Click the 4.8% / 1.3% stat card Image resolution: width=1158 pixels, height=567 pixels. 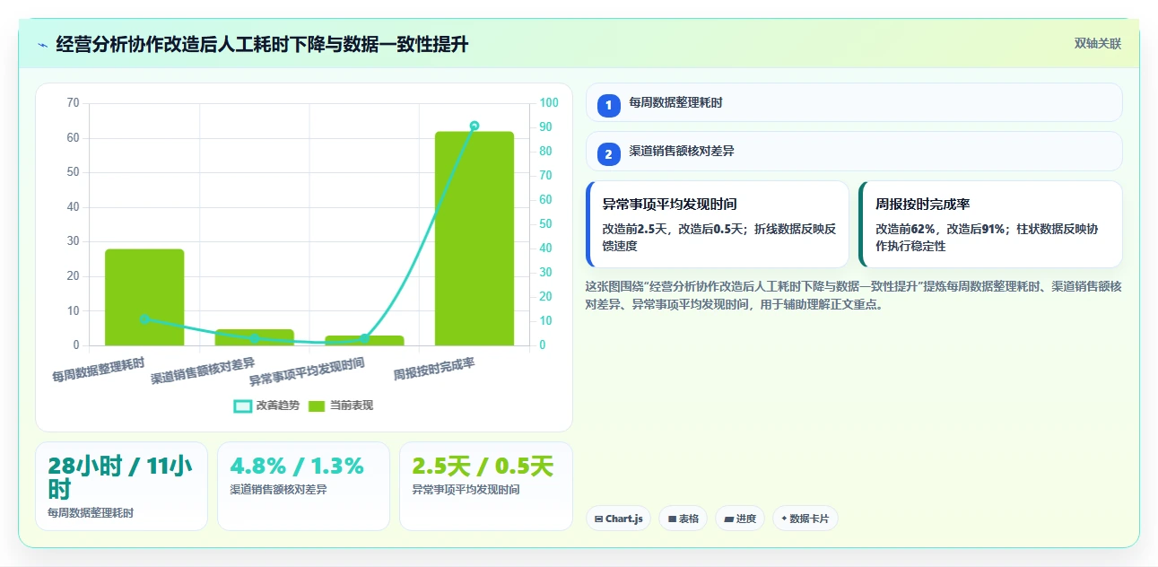click(x=303, y=486)
